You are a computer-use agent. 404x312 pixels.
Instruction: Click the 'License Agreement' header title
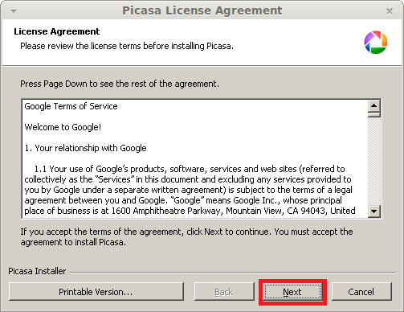click(57, 31)
